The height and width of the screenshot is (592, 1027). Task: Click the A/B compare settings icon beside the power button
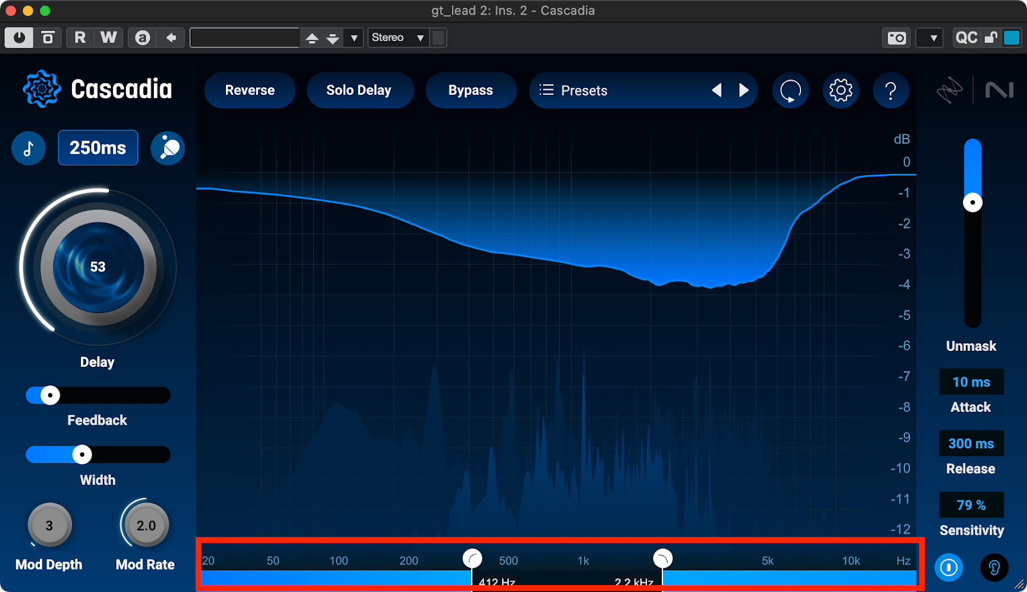pyautogui.click(x=48, y=38)
